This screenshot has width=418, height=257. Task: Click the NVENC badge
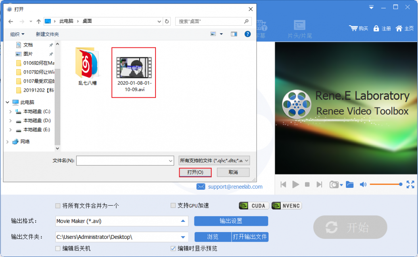pos(287,206)
